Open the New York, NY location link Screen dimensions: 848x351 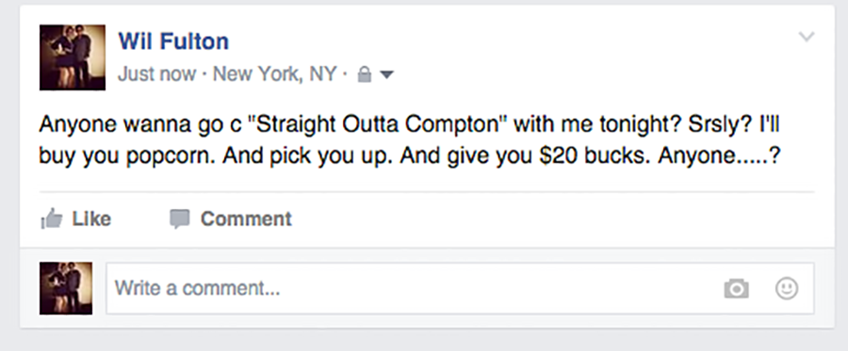(275, 73)
